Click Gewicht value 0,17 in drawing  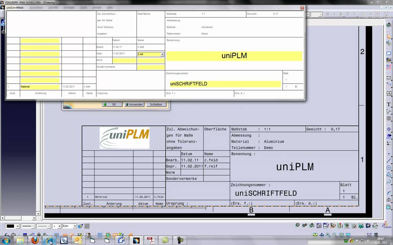(x=335, y=129)
